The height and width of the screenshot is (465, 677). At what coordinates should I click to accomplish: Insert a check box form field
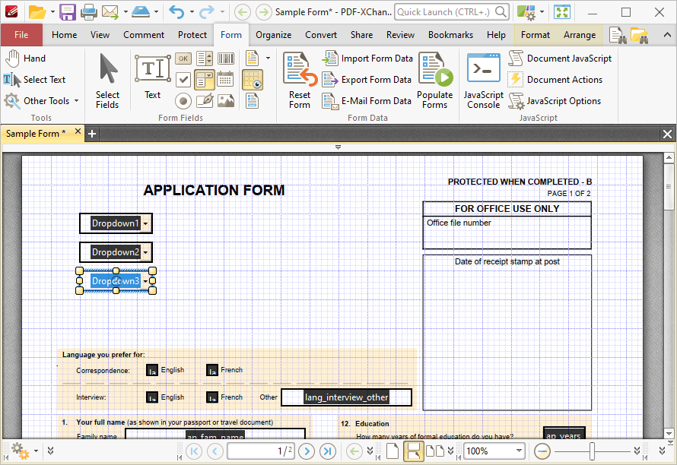tap(183, 80)
